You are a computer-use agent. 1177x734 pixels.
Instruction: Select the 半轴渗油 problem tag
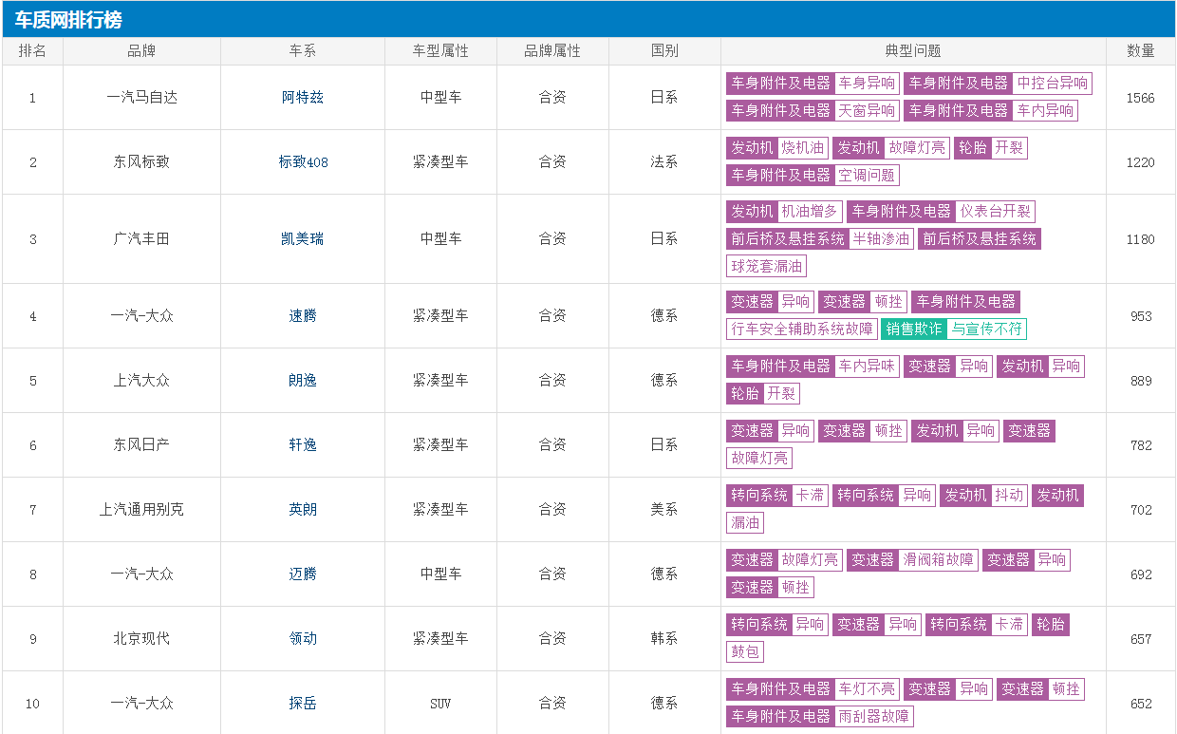[881, 238]
